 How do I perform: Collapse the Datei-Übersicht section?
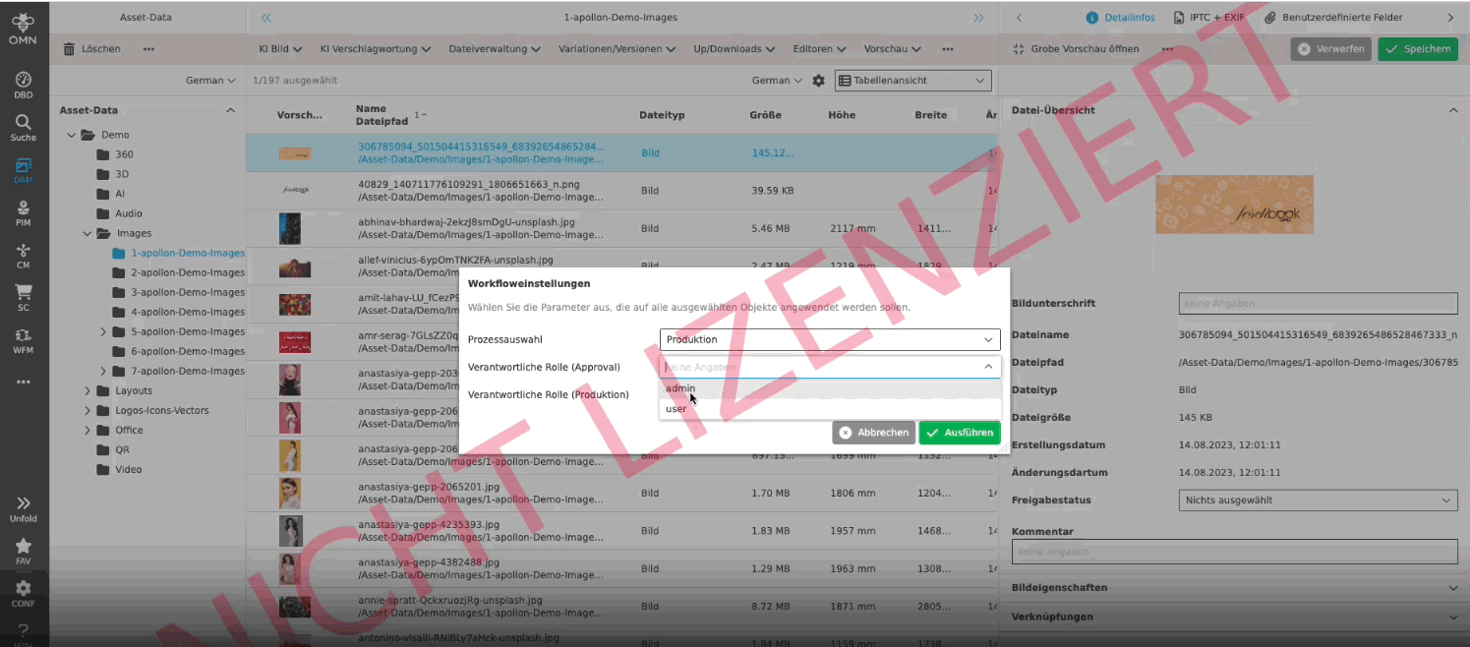[1453, 110]
